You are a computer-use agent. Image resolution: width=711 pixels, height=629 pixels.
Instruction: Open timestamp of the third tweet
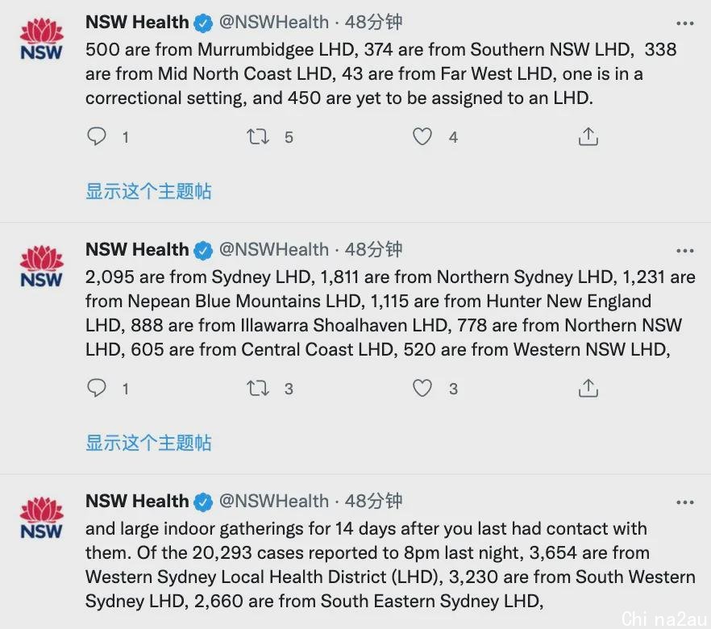coord(374,501)
